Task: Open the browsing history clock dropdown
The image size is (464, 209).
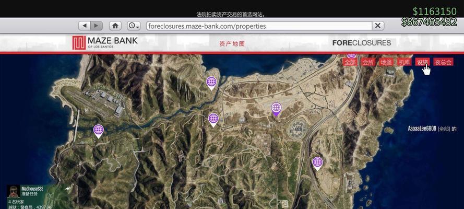Action: click(x=134, y=26)
